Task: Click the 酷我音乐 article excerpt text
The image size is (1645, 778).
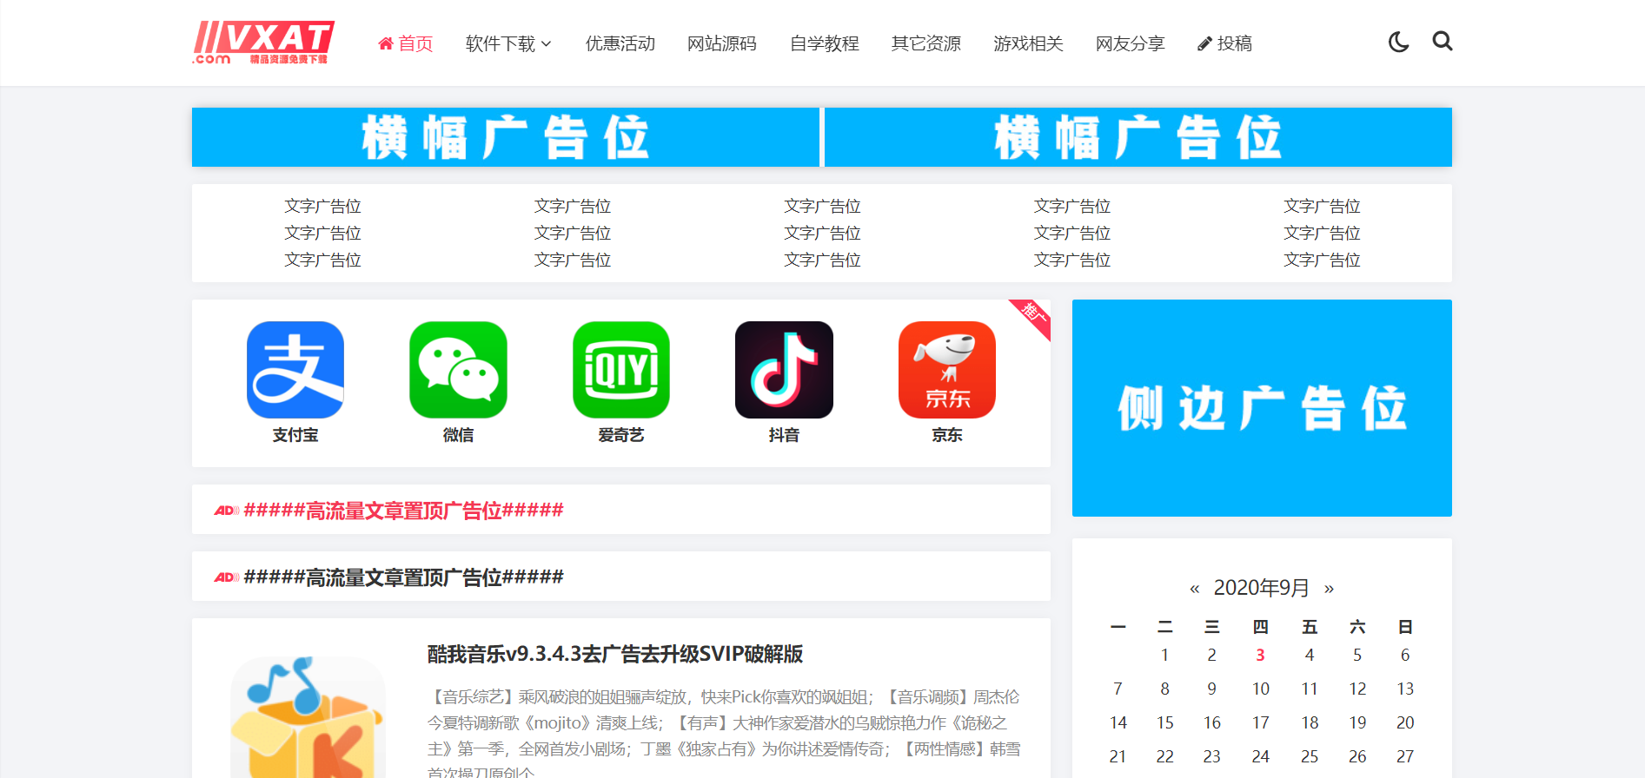Action: tap(724, 734)
